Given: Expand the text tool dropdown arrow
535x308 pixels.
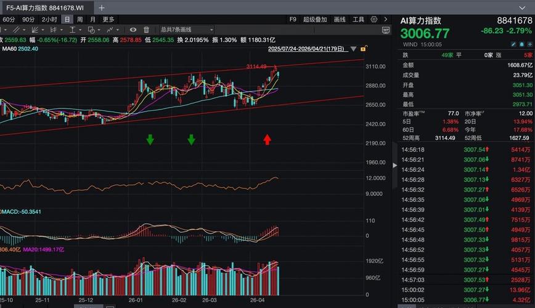Looking at the screenshot, I should tap(80, 30).
